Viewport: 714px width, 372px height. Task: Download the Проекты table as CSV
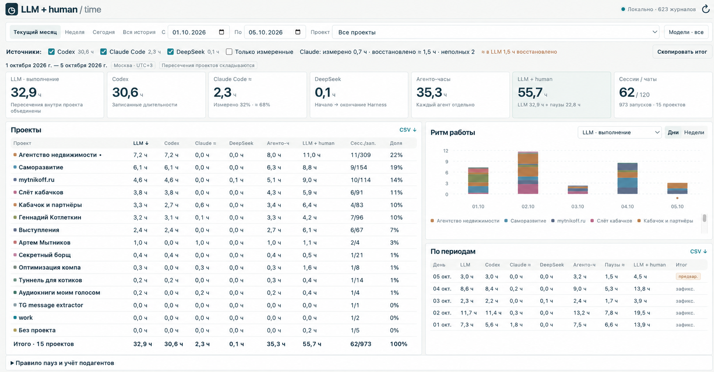coord(408,130)
